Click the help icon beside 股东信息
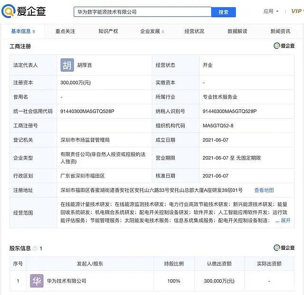304x295 pixels. [35, 248]
